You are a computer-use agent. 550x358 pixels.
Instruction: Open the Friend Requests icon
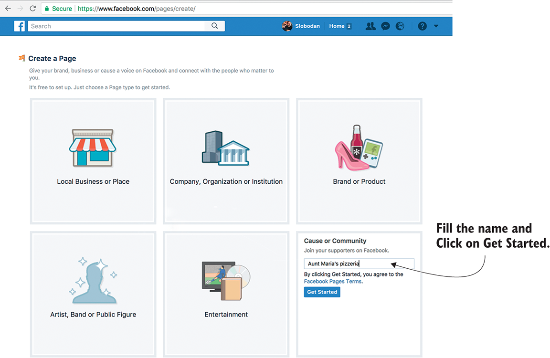click(370, 26)
